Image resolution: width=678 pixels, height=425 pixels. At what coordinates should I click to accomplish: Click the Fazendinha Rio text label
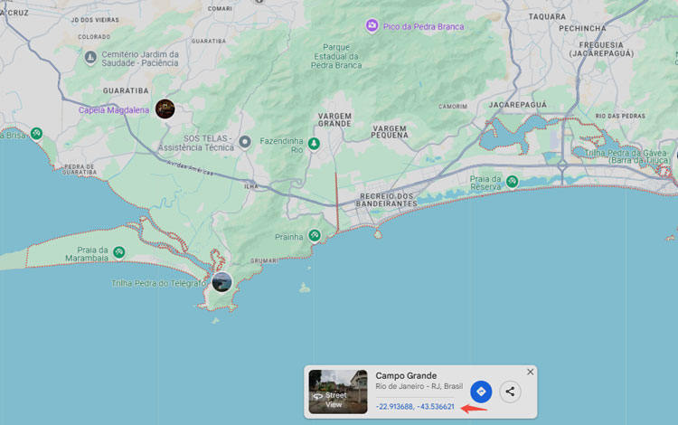[281, 146]
